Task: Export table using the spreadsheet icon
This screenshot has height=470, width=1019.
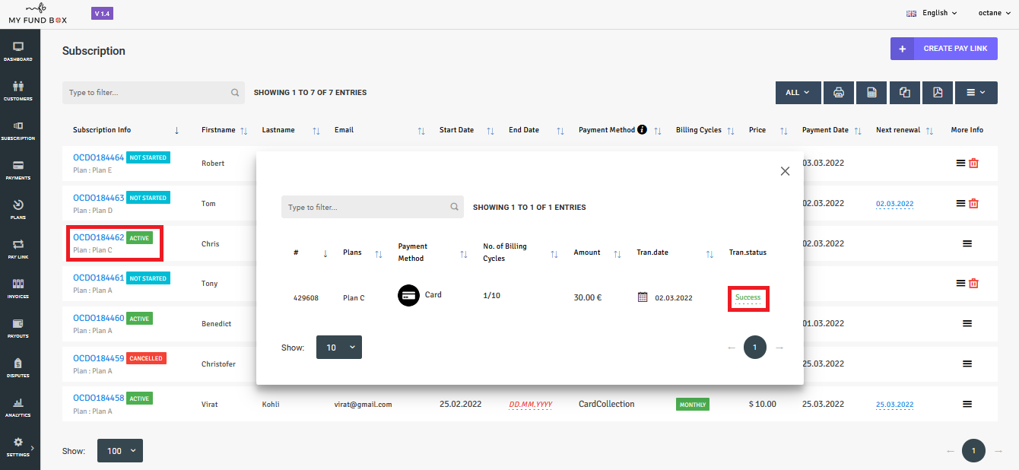Action: [871, 92]
